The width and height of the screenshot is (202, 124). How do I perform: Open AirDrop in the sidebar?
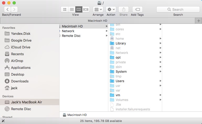[x=17, y=61]
